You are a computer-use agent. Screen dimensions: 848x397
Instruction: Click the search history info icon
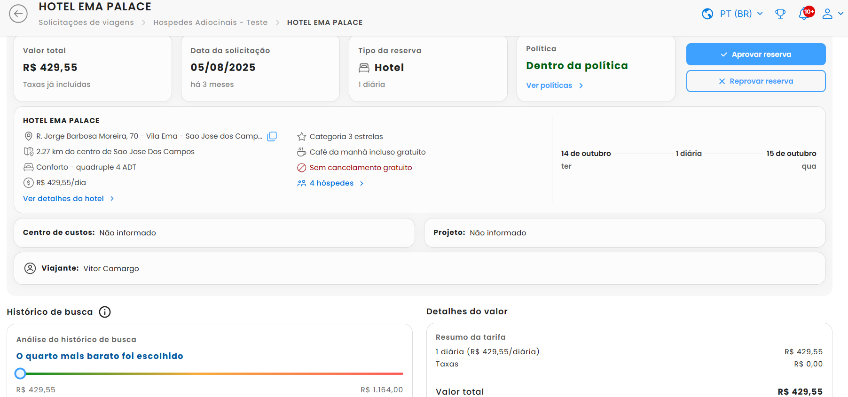pos(105,312)
